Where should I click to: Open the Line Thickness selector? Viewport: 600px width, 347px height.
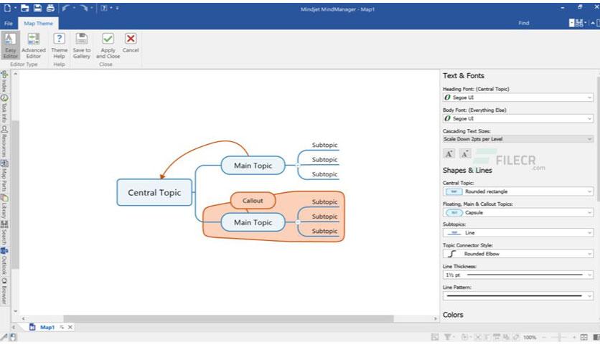pyautogui.click(x=517, y=275)
